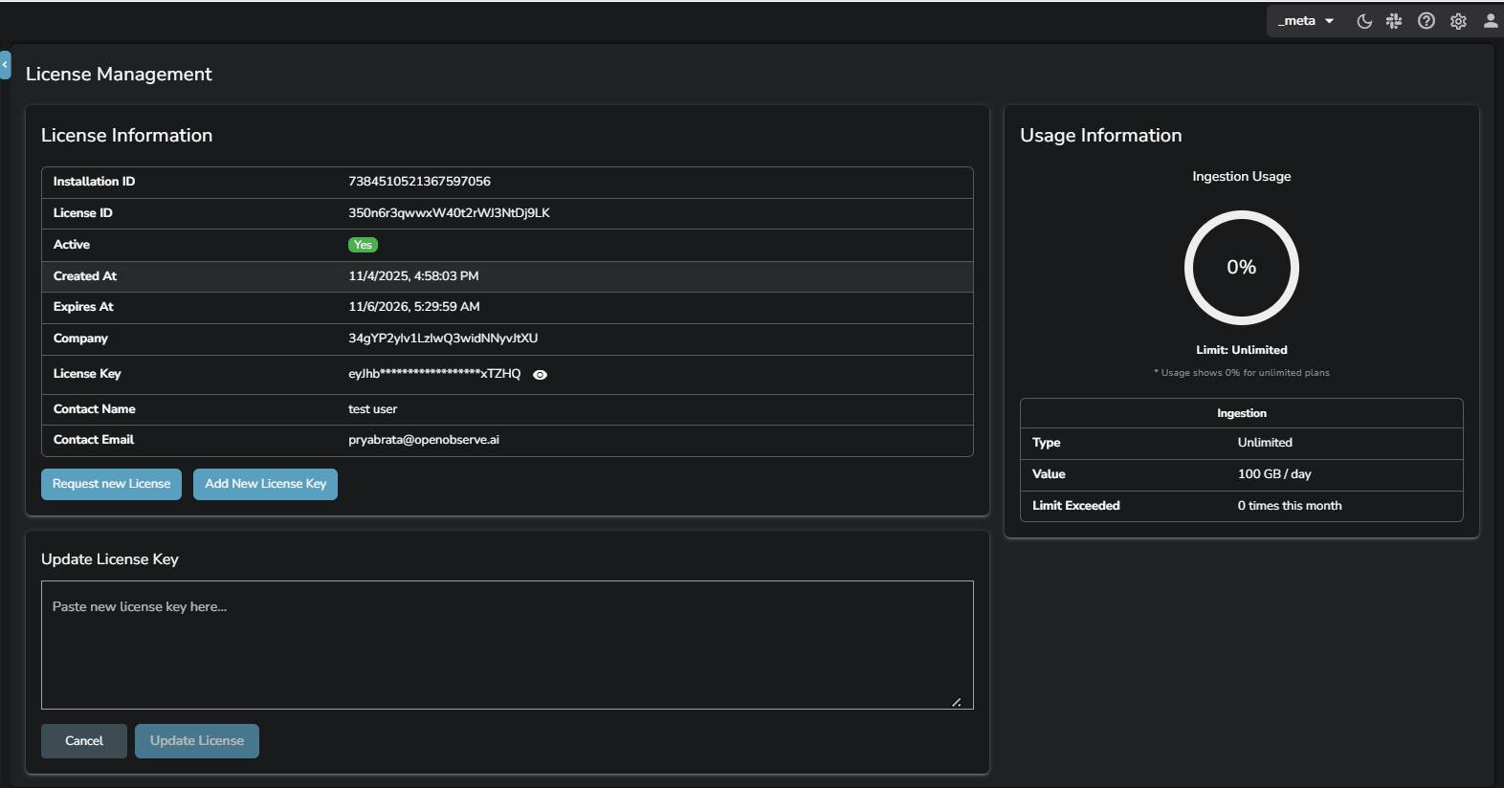Click Expires At date 11/6/2026, 5:29:59 AM
This screenshot has width=1504, height=788.
point(414,307)
